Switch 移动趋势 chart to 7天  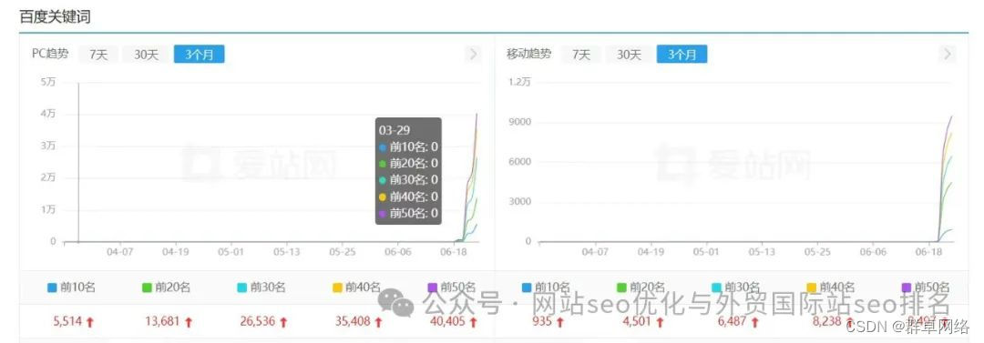click(x=581, y=55)
